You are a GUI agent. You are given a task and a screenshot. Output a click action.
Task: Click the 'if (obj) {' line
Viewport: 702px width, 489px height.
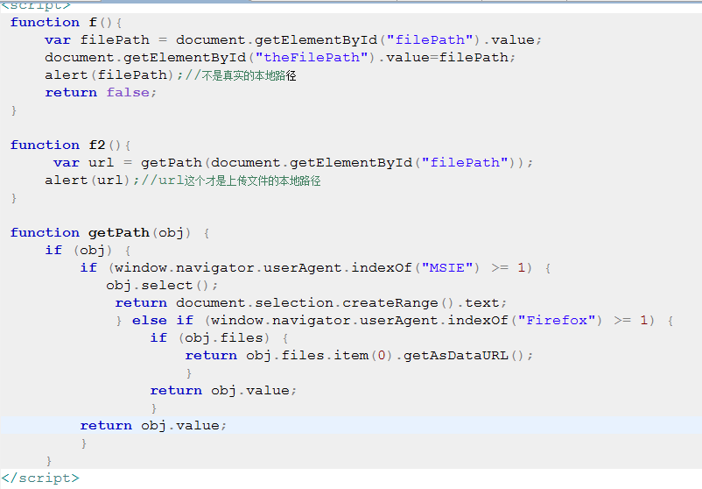88,250
